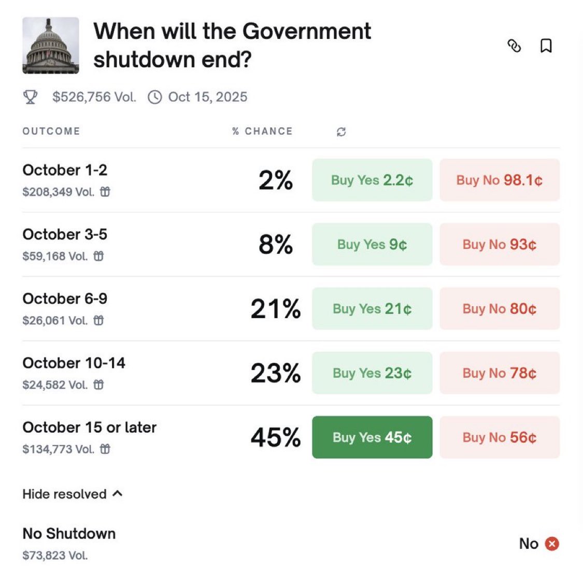The image size is (583, 583).
Task: Click gift icon under October 10-14
Action: 98,385
